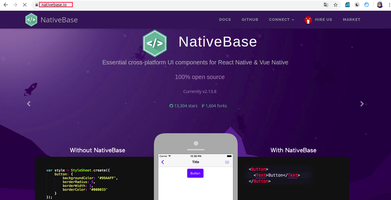Click the 'Without NativeBase' heading
The width and height of the screenshot is (391, 200).
click(x=98, y=150)
